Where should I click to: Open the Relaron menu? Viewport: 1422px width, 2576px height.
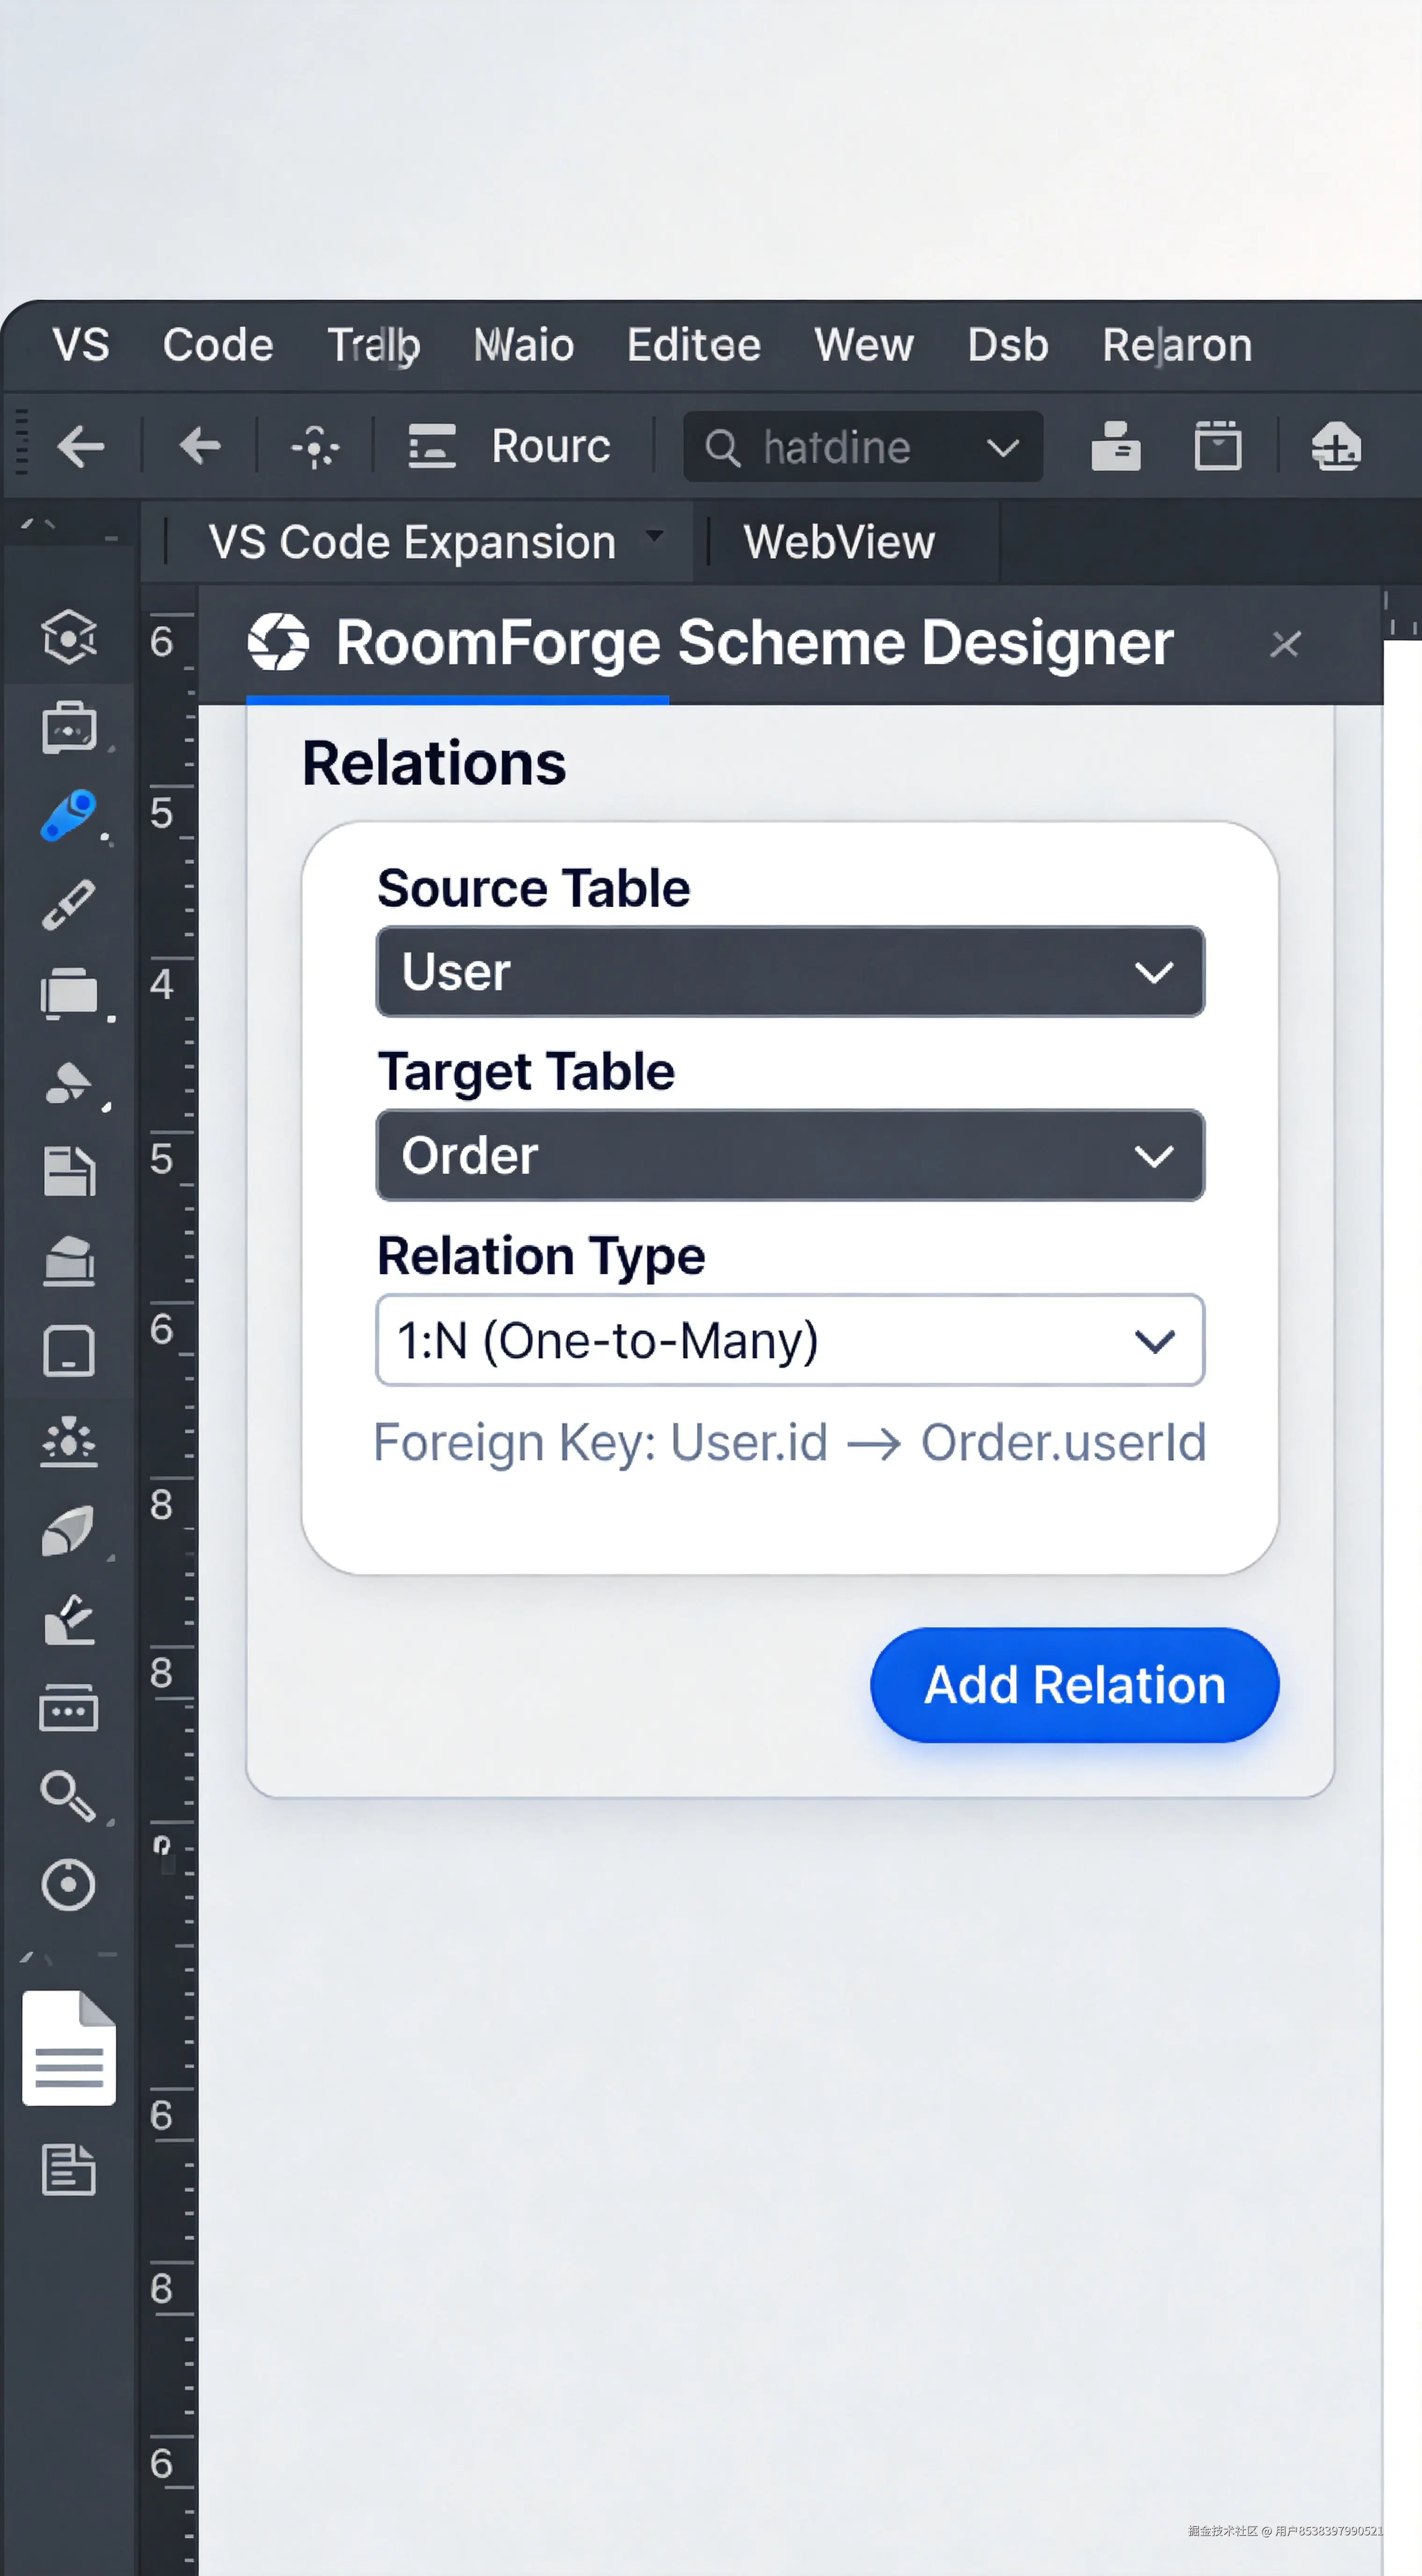(x=1177, y=345)
